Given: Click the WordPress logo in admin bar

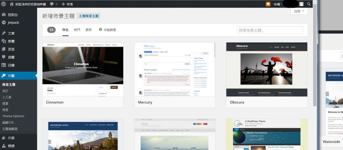Looking at the screenshot, I should 4,4.
